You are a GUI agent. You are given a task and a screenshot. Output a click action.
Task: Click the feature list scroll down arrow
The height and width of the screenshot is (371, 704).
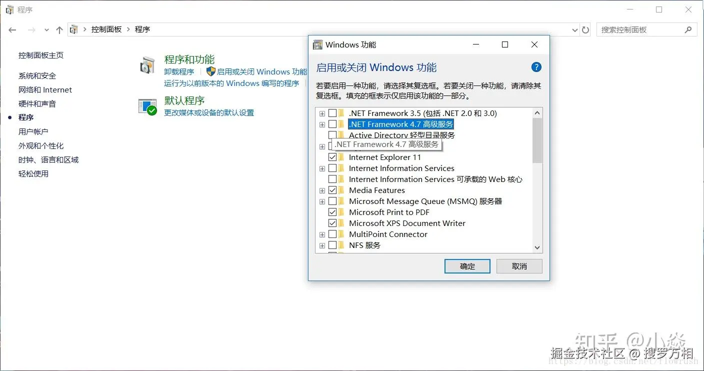tap(537, 247)
